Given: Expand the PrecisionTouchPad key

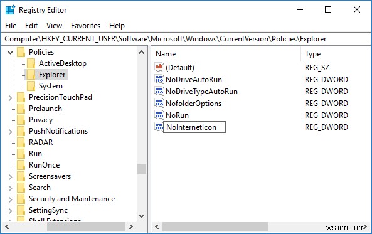Looking at the screenshot, I should pos(10,97).
